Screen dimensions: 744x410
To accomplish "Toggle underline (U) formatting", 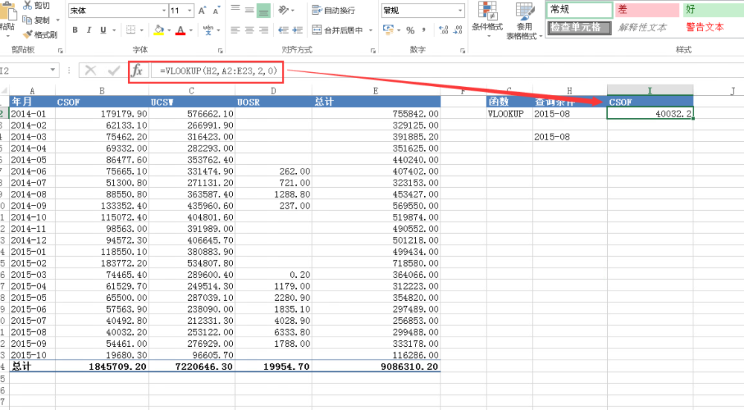I will [103, 30].
